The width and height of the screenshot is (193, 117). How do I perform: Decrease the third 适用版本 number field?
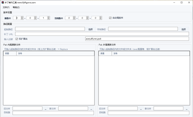[x=101, y=19]
